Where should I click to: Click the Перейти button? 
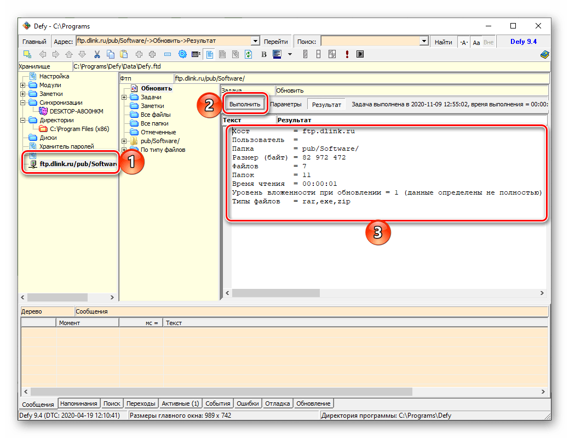click(x=275, y=42)
